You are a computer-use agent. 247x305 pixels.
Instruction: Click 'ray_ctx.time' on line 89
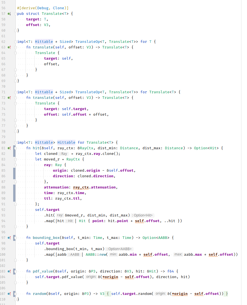coord(71,193)
